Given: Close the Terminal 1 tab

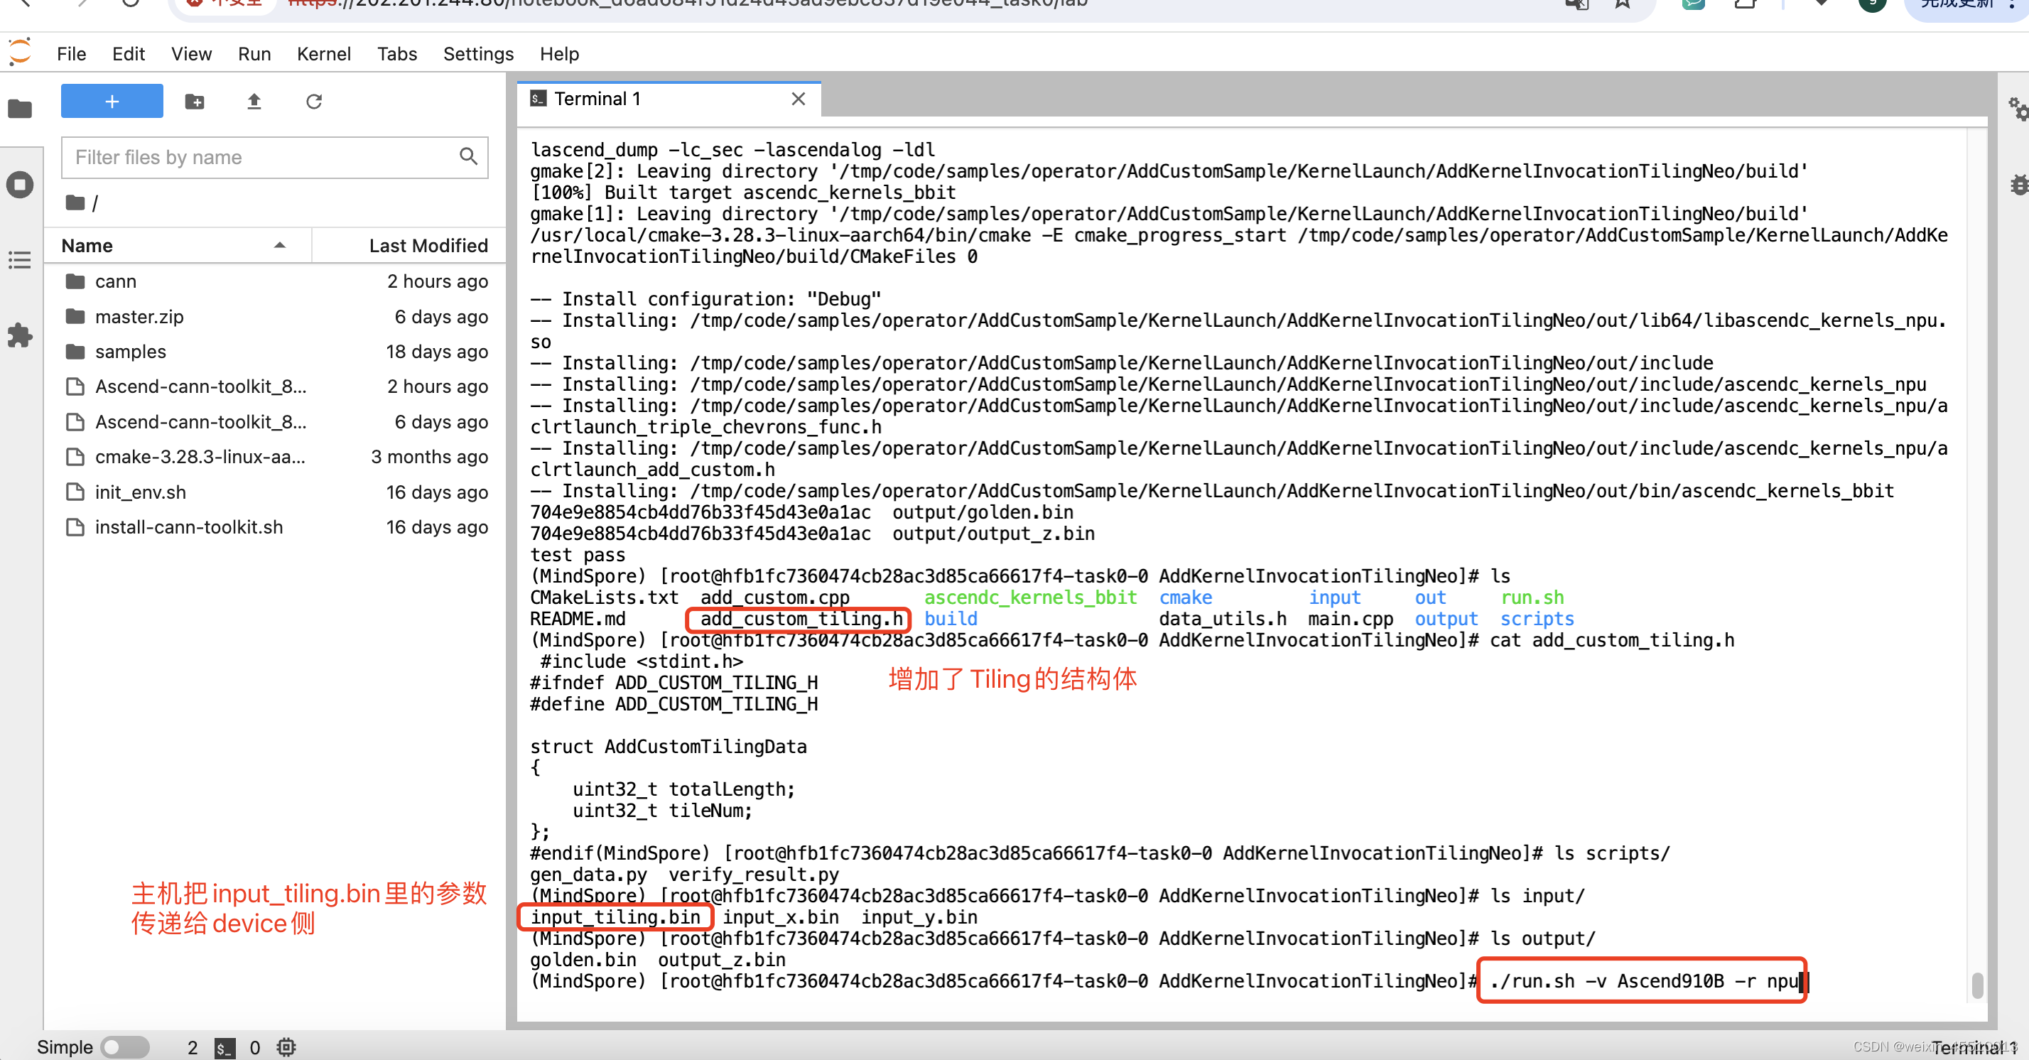Looking at the screenshot, I should (x=798, y=99).
